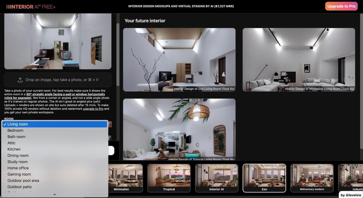363x198 pixels.
Task: Click the Room dropdown stepper arrows
Action: (x=109, y=124)
